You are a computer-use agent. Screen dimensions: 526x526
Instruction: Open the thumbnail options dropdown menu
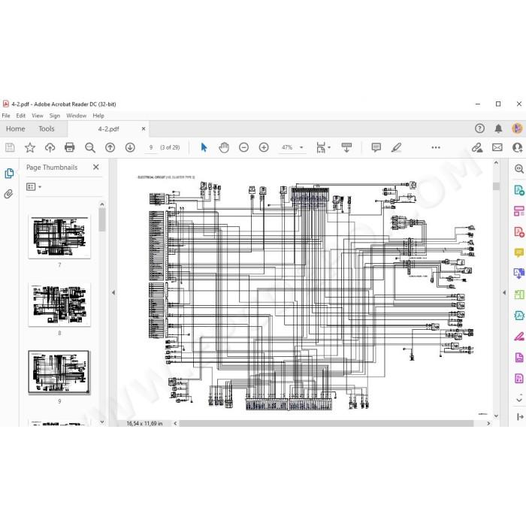click(x=34, y=186)
